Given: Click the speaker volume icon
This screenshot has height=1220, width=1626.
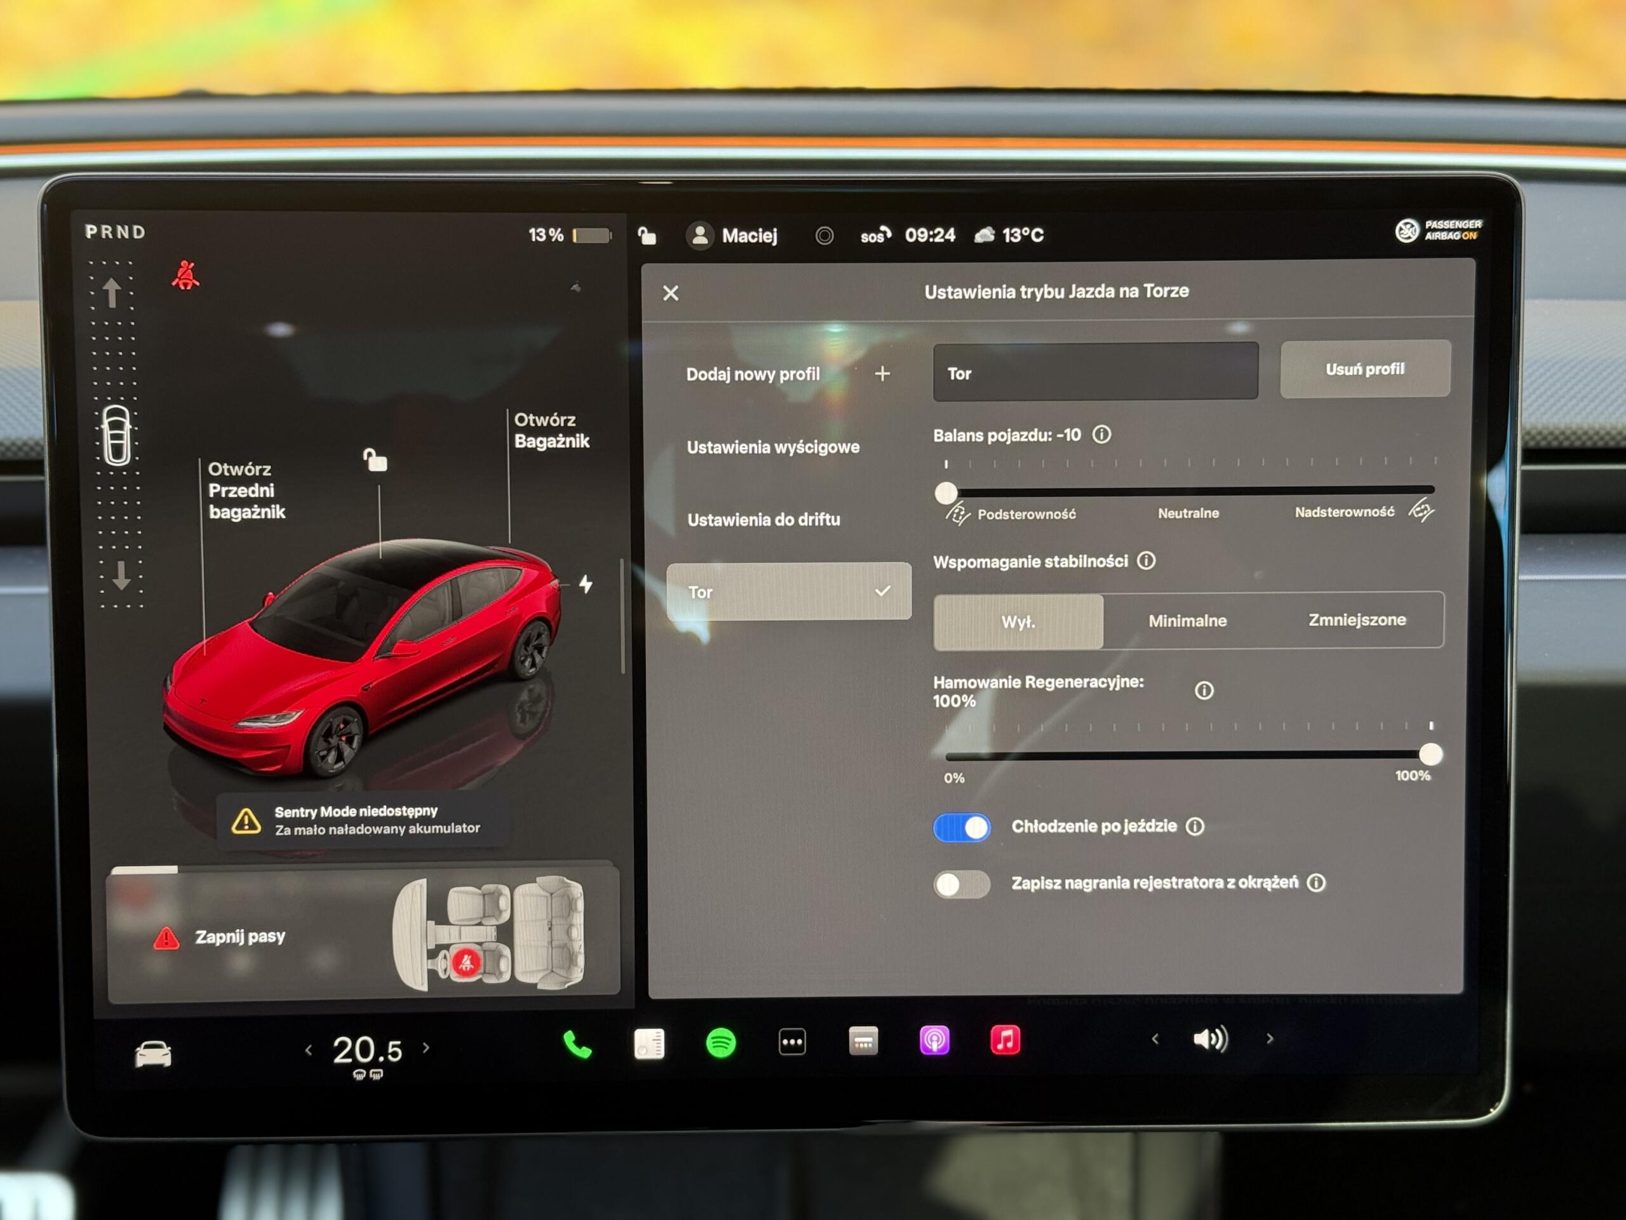Looking at the screenshot, I should [1210, 1039].
